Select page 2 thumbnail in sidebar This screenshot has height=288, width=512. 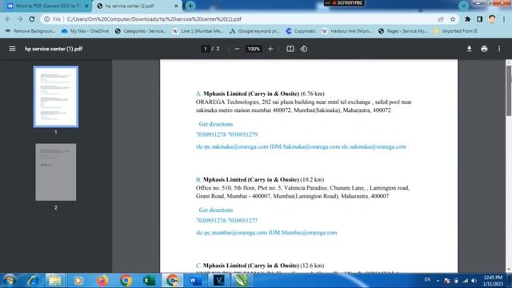[x=56, y=172]
